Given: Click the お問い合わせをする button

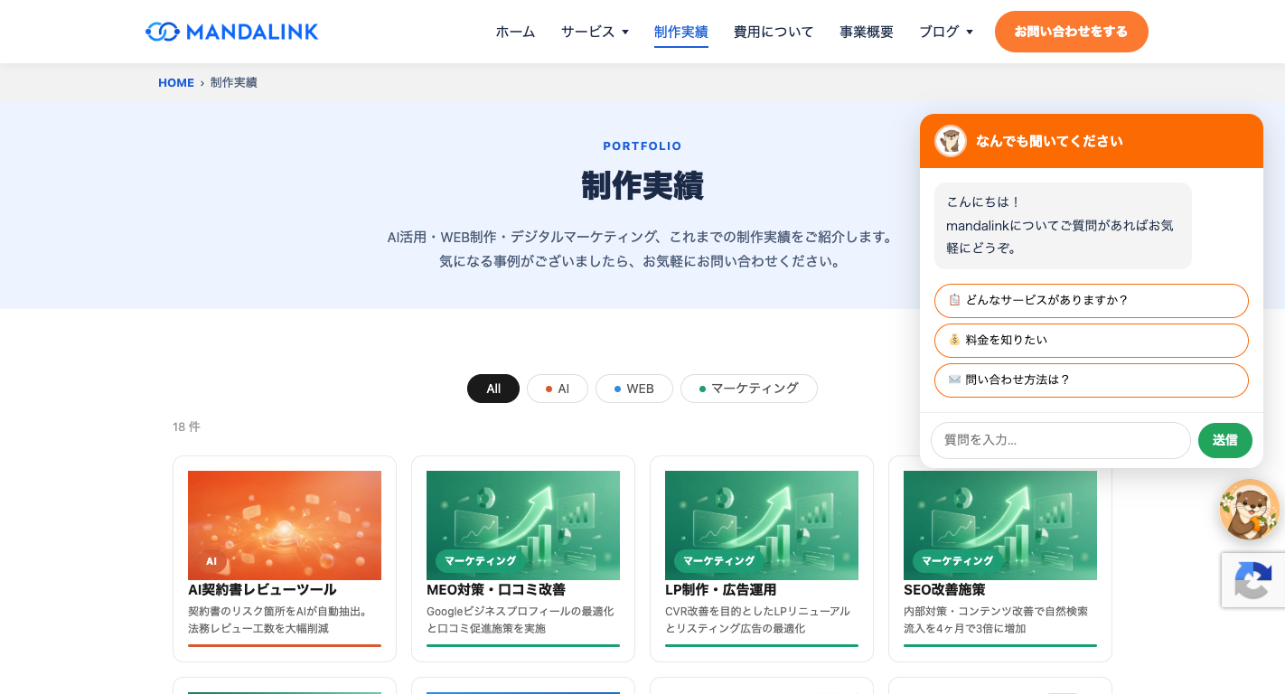Looking at the screenshot, I should tap(1072, 32).
